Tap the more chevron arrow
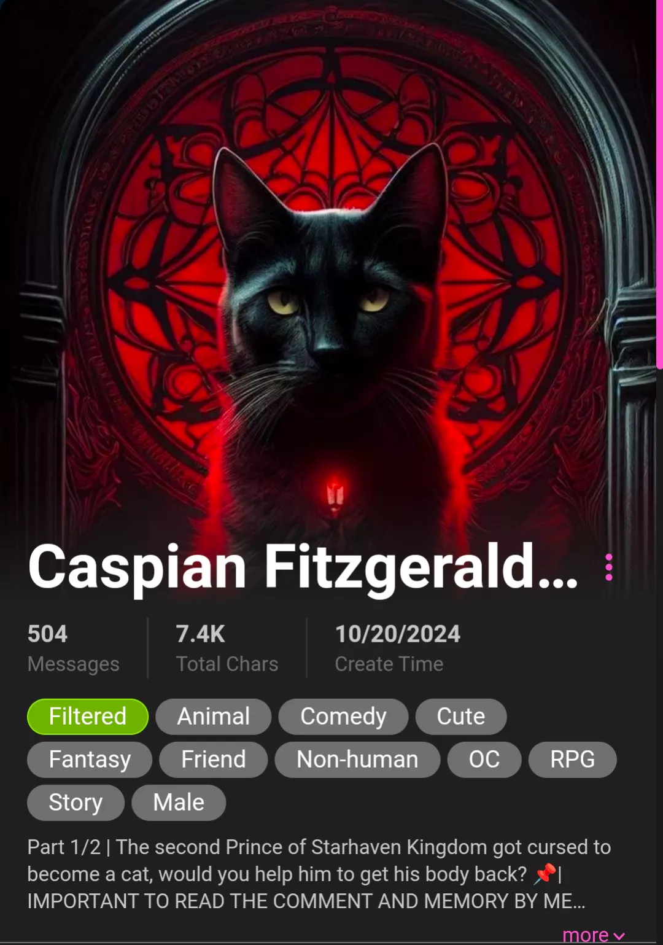 tap(619, 936)
